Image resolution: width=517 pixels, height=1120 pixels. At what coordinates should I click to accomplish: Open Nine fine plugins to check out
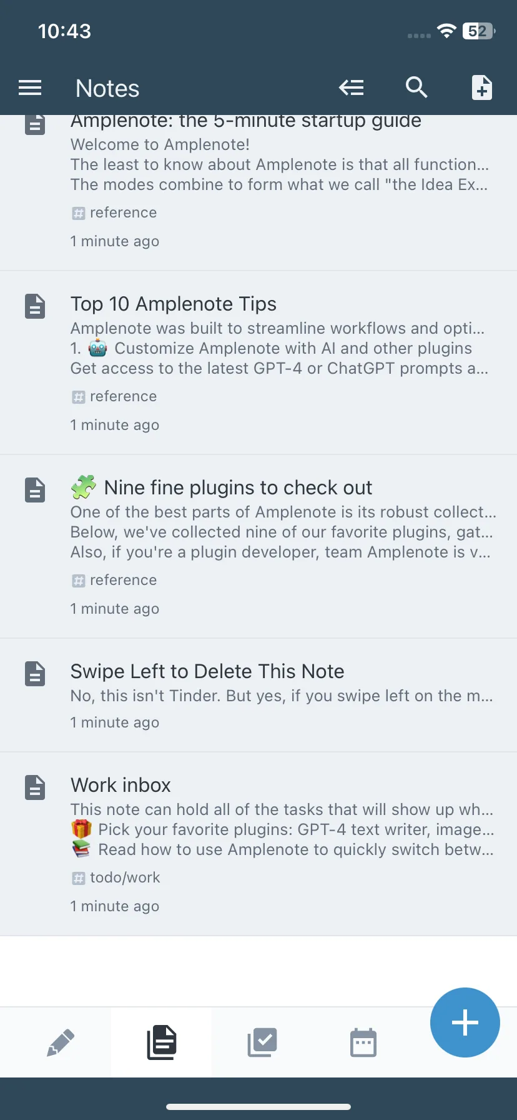(x=258, y=546)
